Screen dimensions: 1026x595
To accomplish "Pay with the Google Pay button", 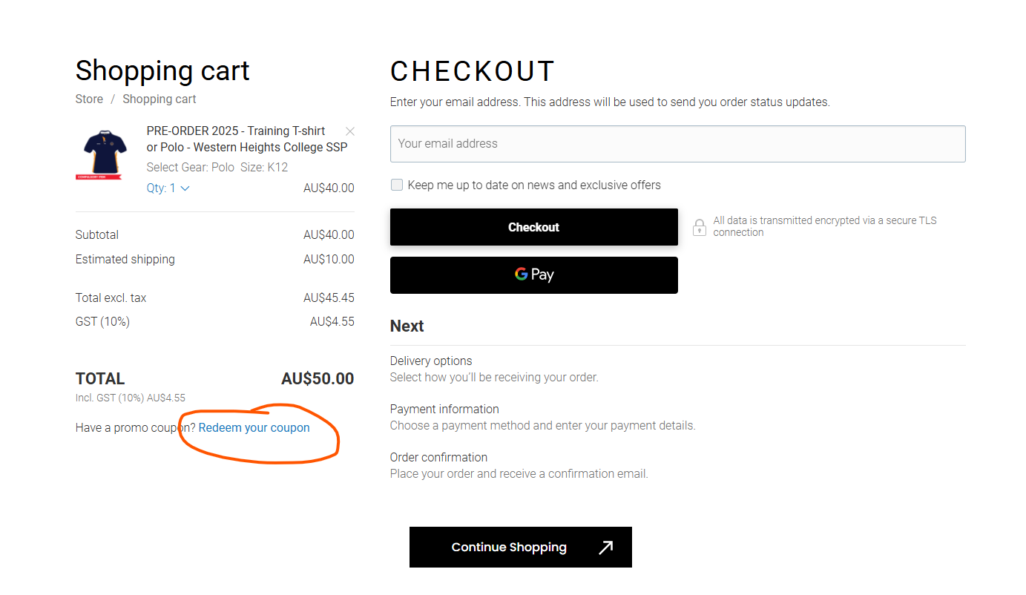I will click(x=533, y=275).
